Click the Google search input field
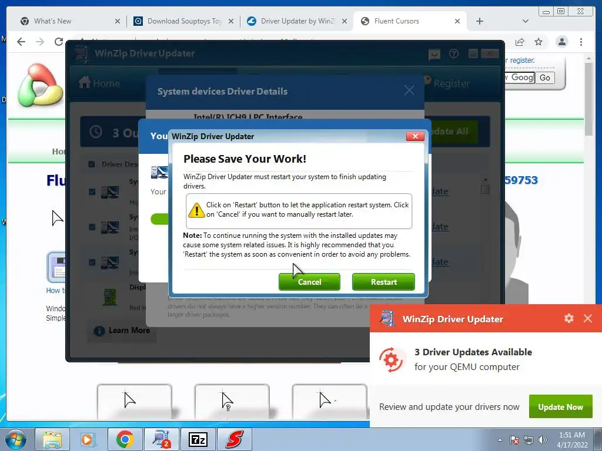This screenshot has width=602, height=451. [x=520, y=78]
